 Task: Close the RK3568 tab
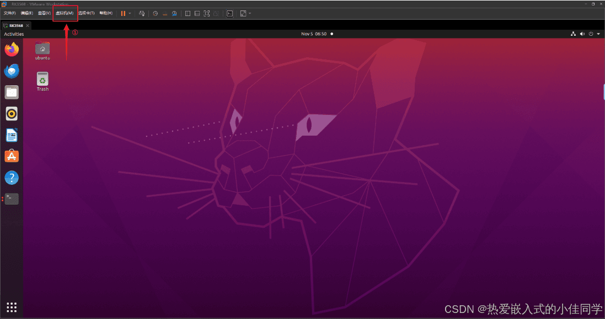point(28,25)
